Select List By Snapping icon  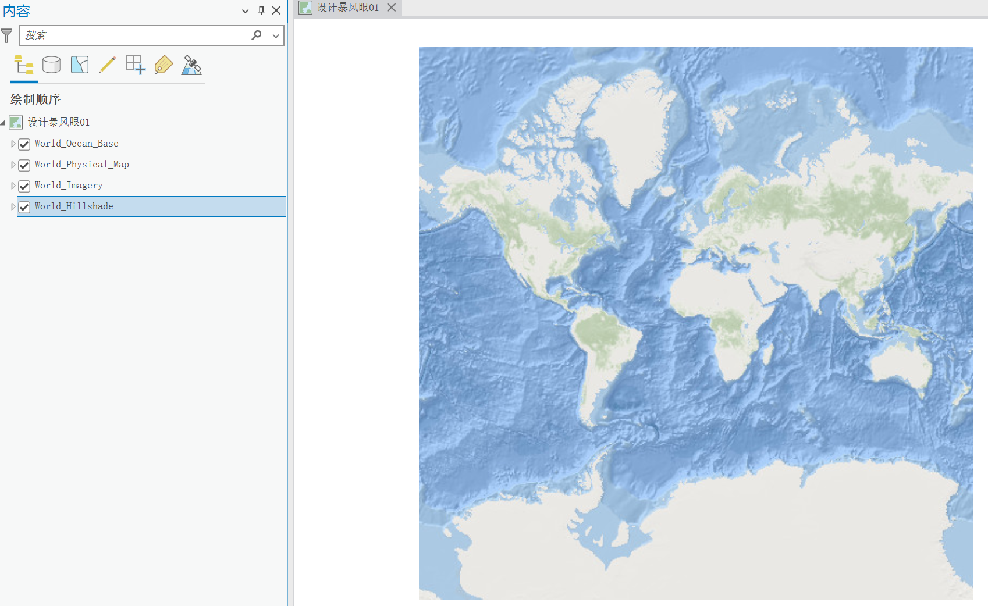[136, 65]
